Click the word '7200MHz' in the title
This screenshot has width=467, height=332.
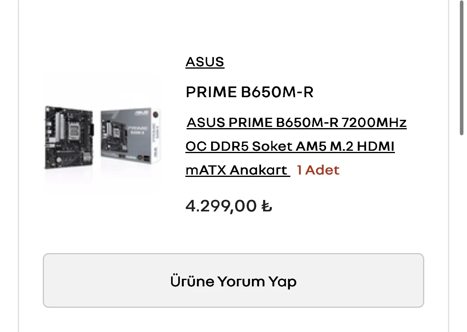point(374,123)
